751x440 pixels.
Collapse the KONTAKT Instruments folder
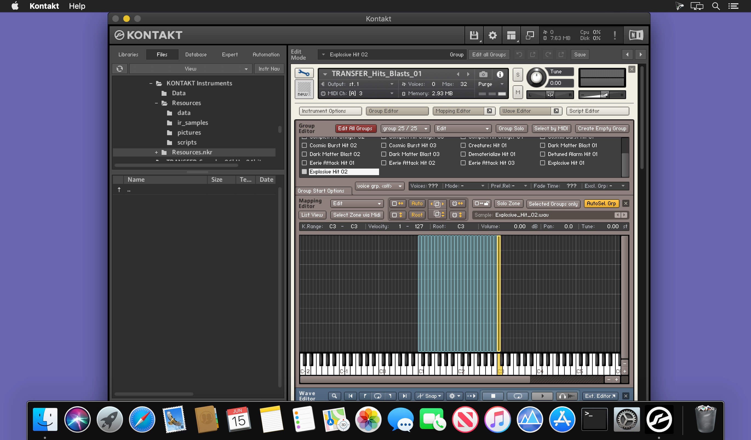click(x=151, y=83)
